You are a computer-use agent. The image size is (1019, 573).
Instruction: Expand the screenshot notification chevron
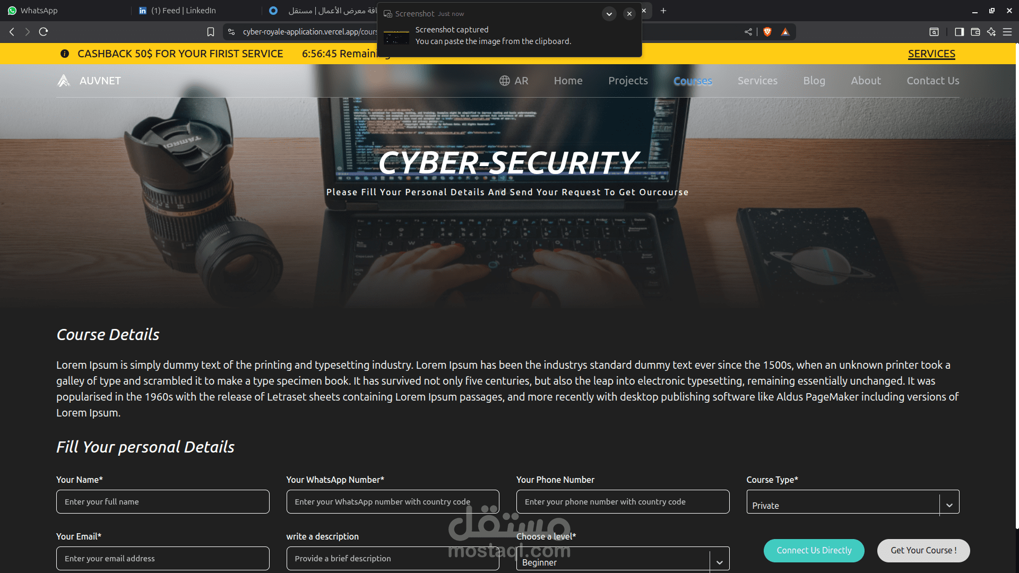coord(609,14)
